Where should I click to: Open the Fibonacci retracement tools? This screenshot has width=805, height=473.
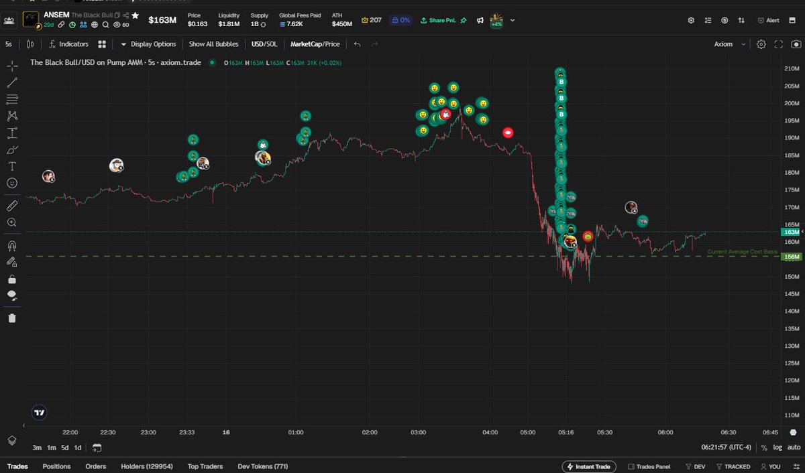click(11, 99)
